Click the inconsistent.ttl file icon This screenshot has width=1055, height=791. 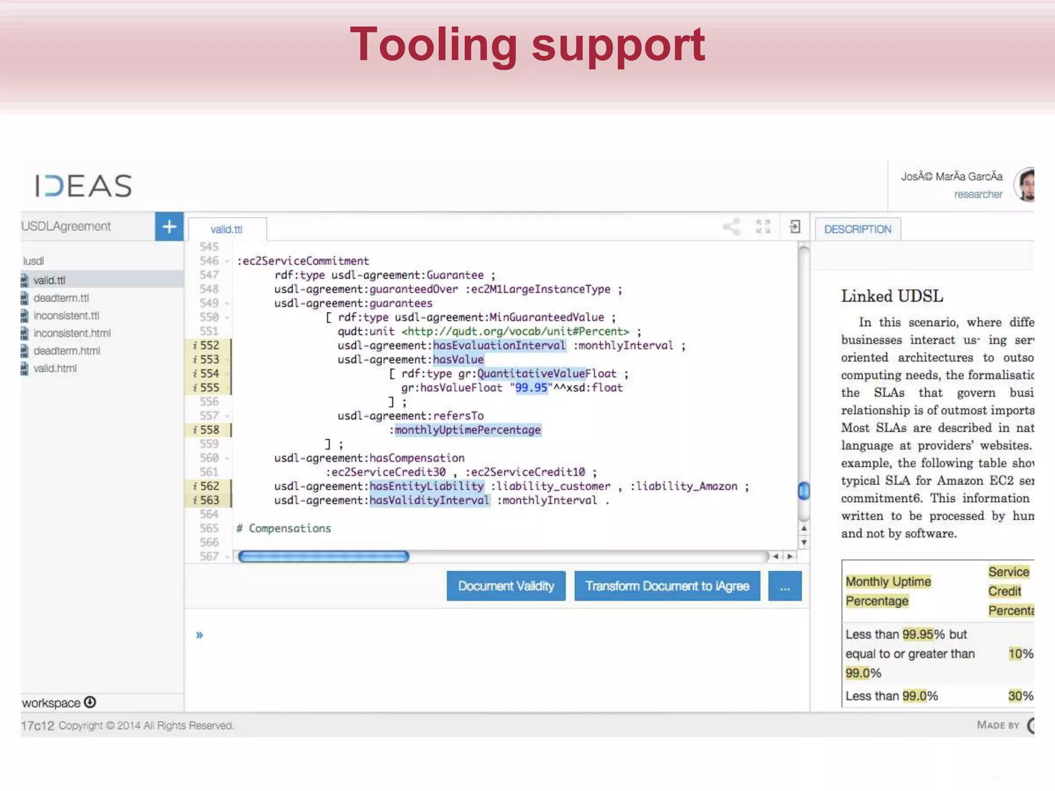coord(24,315)
